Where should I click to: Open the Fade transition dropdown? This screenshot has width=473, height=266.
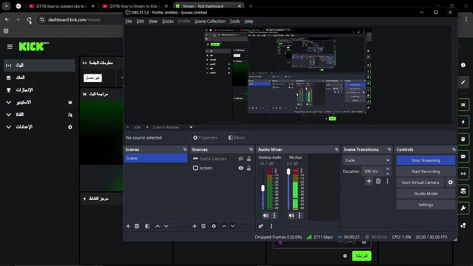point(367,160)
